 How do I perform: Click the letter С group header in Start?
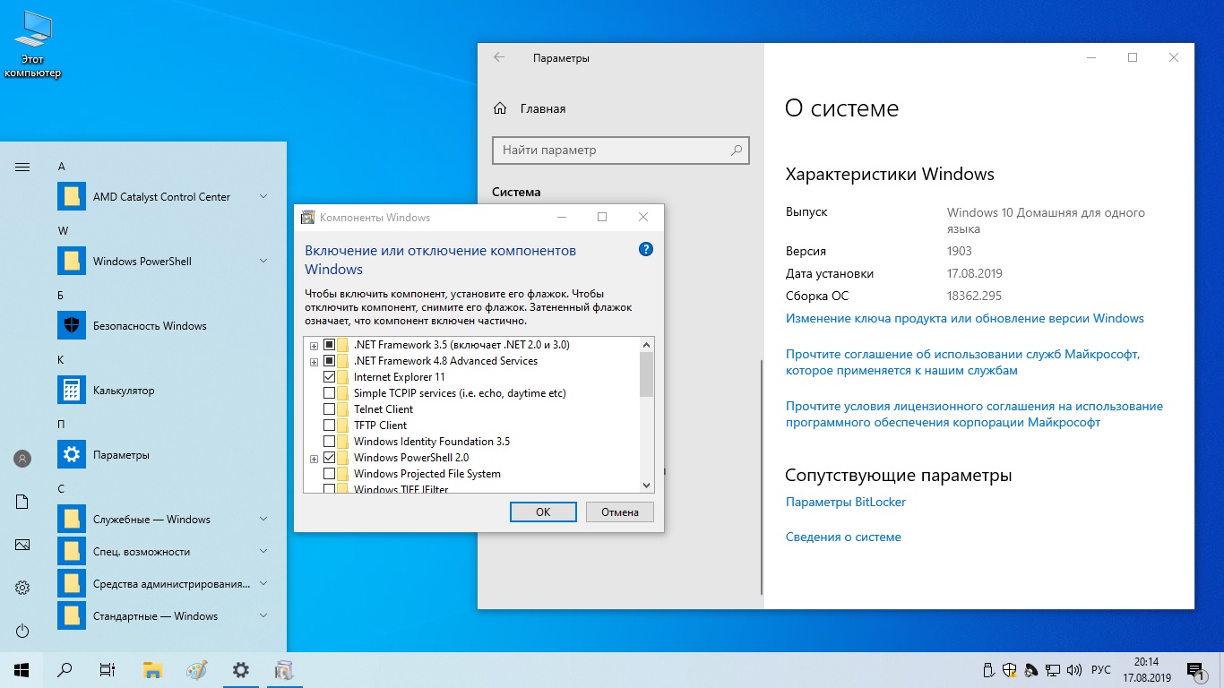(x=61, y=489)
